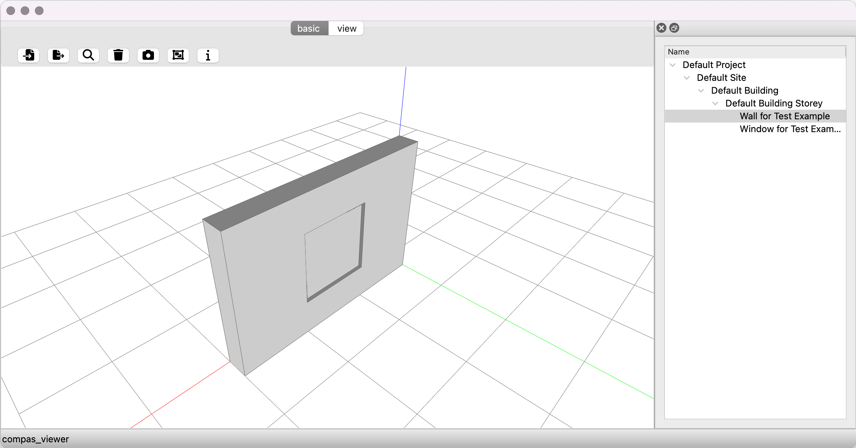Click the selection frame icon
856x448 pixels.
coord(178,55)
